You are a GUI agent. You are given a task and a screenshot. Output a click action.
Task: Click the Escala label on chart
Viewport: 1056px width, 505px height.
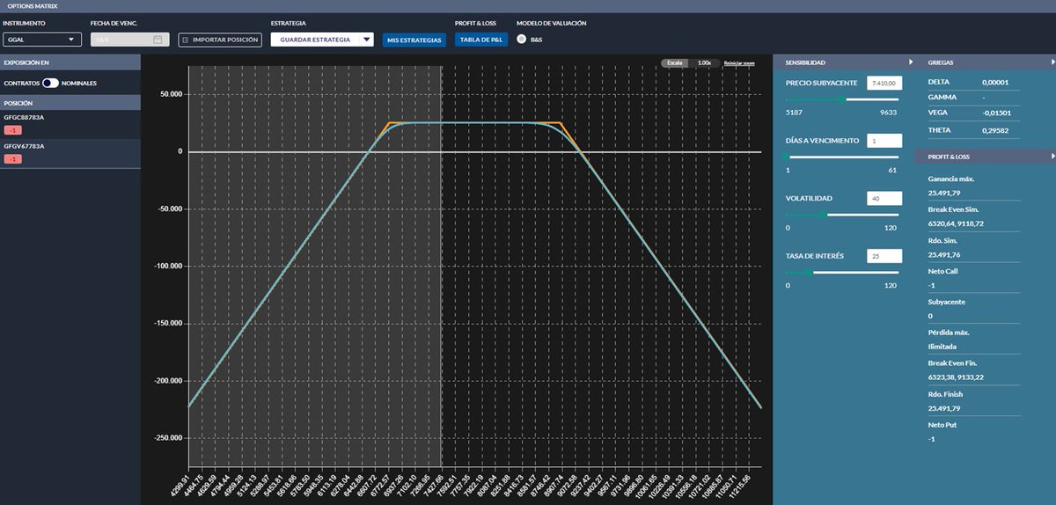pyautogui.click(x=674, y=63)
